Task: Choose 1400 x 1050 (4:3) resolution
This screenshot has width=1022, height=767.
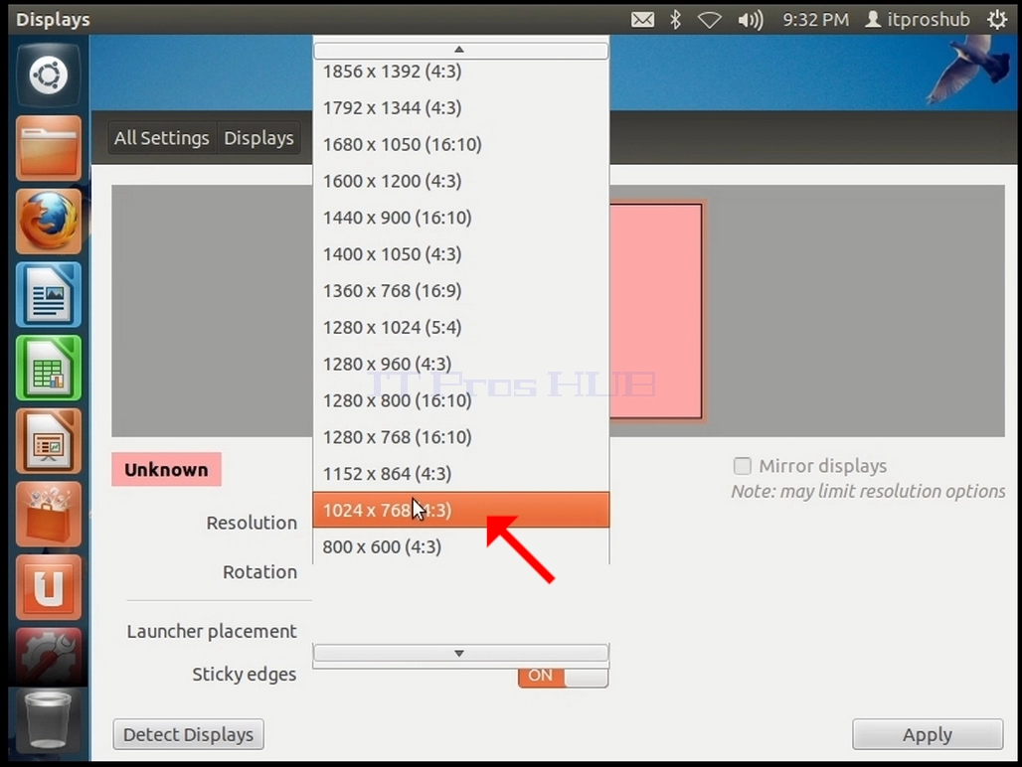Action: point(461,254)
